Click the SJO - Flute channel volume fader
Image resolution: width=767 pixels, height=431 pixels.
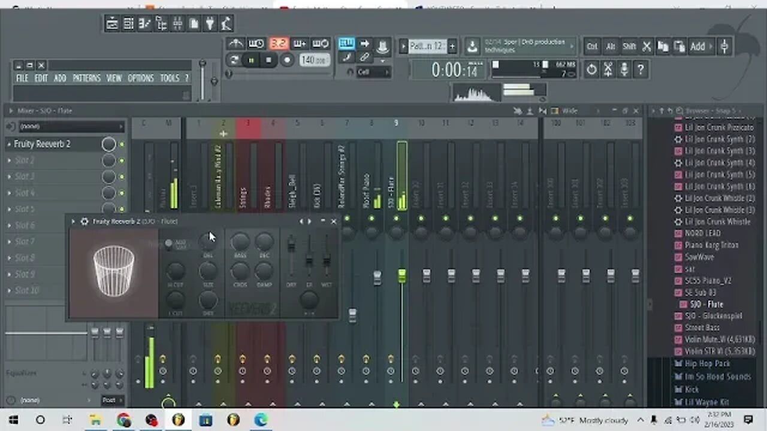point(401,275)
